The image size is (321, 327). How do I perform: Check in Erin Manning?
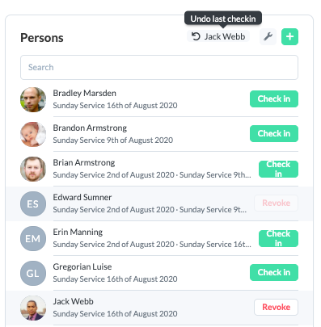[278, 238]
